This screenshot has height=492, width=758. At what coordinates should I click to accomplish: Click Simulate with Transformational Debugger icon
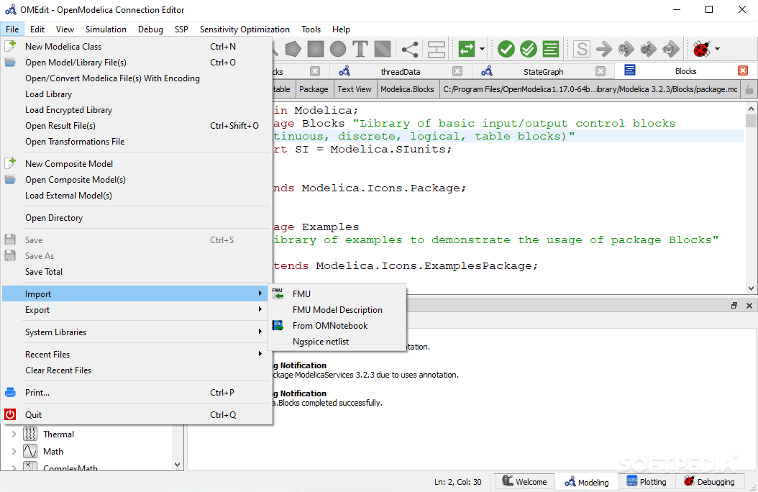pos(626,49)
